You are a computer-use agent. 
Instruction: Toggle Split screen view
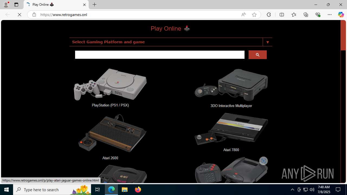(x=282, y=15)
